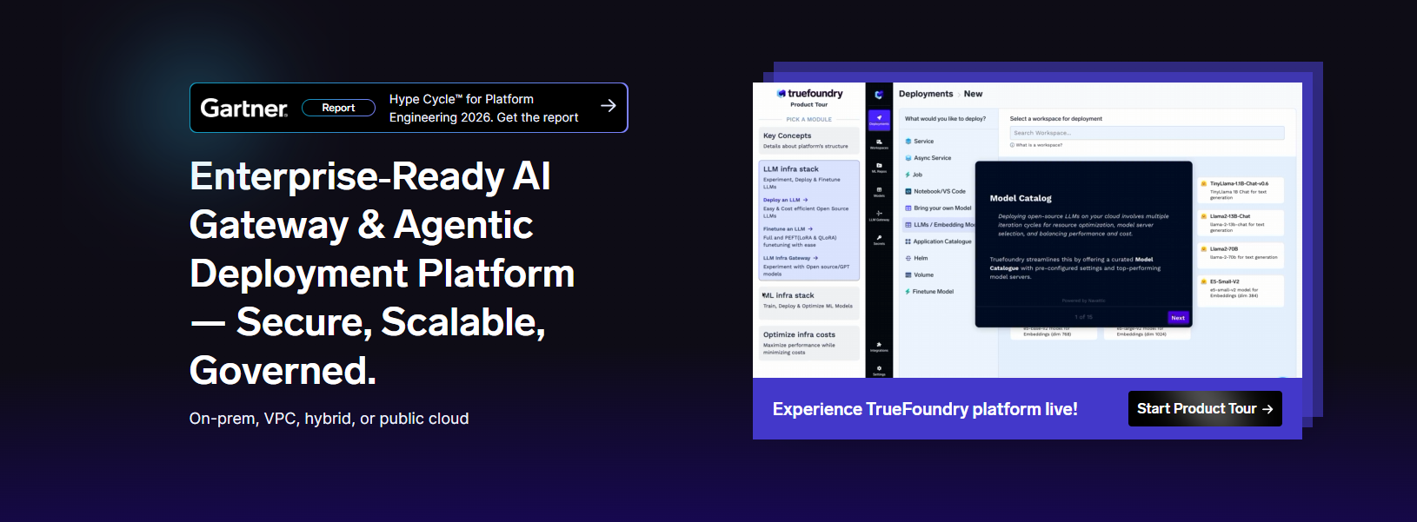Screen dimensions: 1417x522
Task: Click the arrow on the Gartner banner
Action: [x=609, y=106]
